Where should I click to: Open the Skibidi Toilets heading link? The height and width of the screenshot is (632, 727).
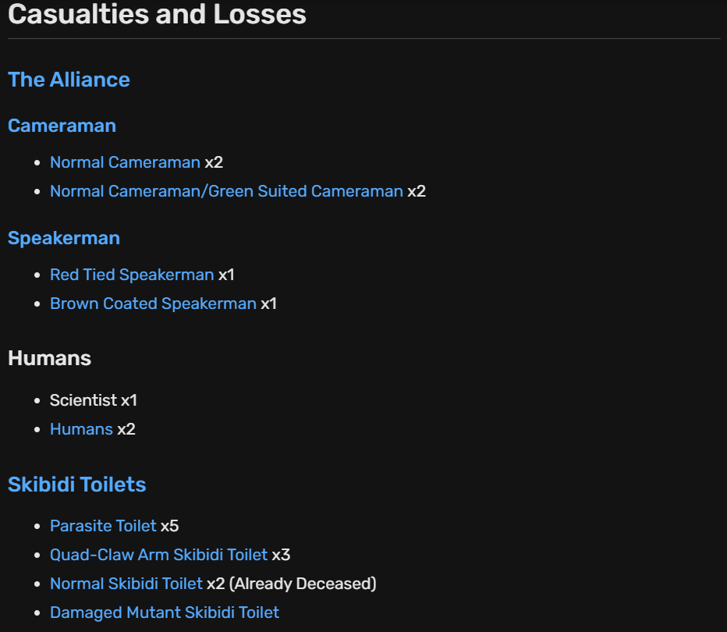click(x=77, y=485)
